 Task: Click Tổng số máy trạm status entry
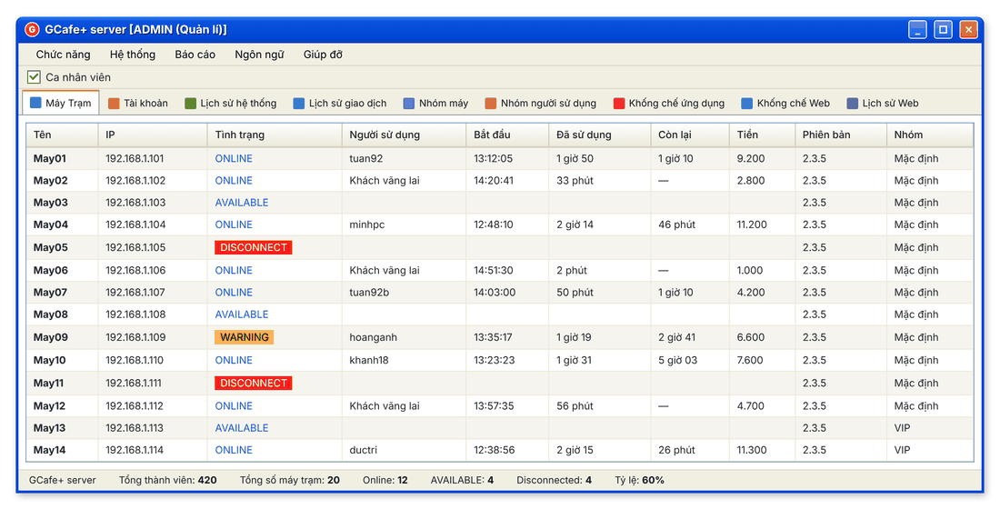coord(289,480)
